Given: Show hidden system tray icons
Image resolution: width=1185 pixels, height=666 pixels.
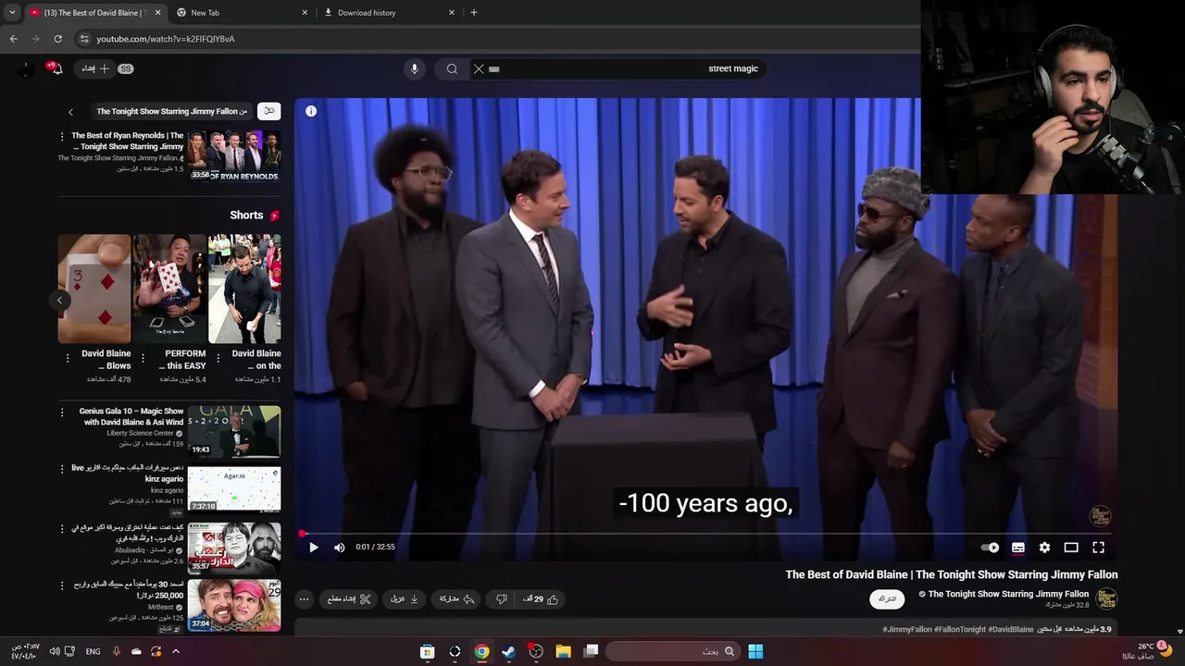Looking at the screenshot, I should [176, 651].
